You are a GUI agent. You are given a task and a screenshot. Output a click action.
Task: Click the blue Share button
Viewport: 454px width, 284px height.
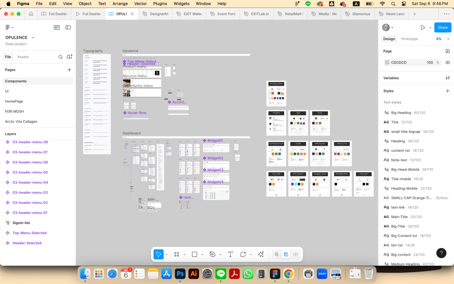click(x=442, y=28)
